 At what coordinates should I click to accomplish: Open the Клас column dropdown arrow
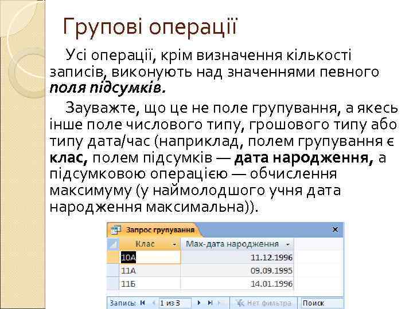[174, 244]
